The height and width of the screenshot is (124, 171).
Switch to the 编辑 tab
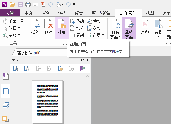coord(79,13)
